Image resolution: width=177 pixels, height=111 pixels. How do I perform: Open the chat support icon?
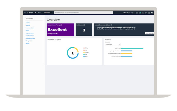tap(146, 13)
